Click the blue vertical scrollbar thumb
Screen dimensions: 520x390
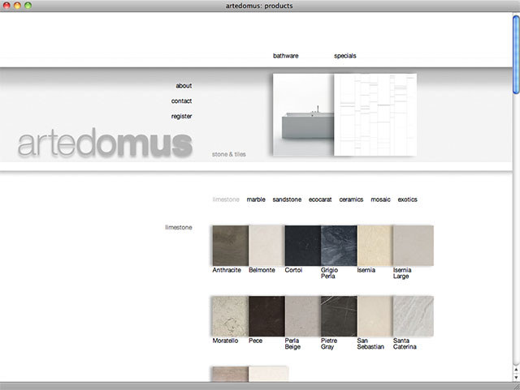click(x=516, y=54)
